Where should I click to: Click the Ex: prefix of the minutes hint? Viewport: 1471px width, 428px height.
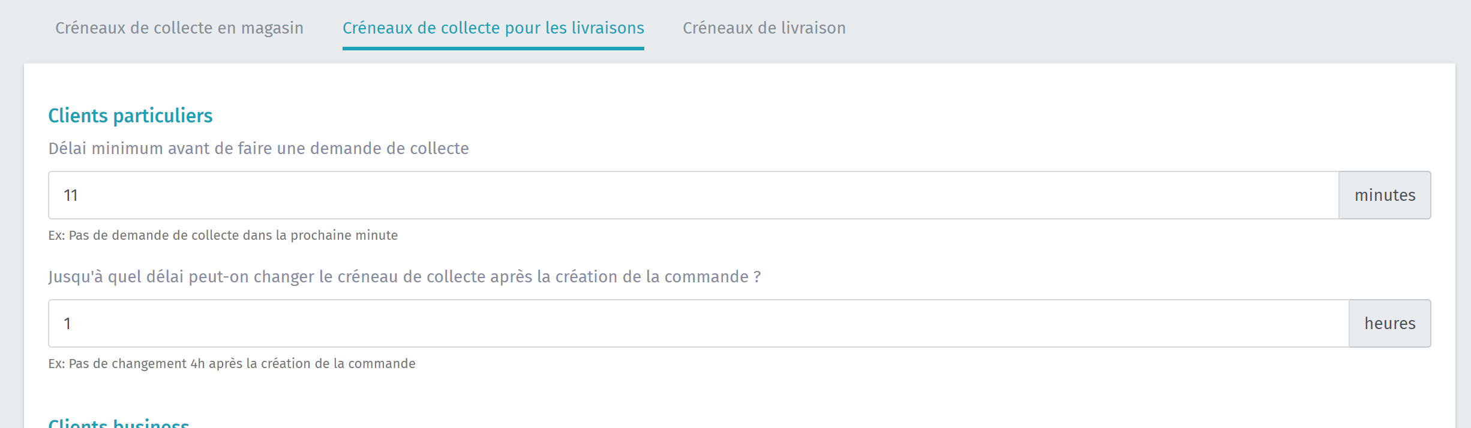[56, 236]
